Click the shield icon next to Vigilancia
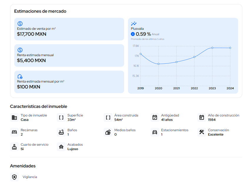Viewport: 247px width, 185px height. (14, 177)
